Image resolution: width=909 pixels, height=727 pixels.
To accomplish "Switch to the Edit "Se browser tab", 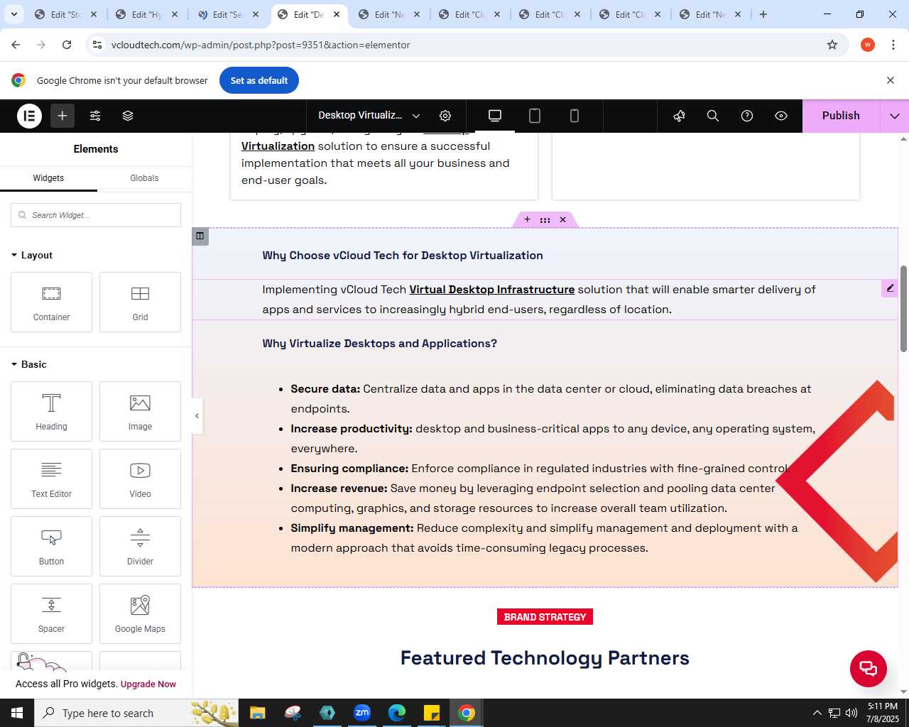I will (228, 14).
